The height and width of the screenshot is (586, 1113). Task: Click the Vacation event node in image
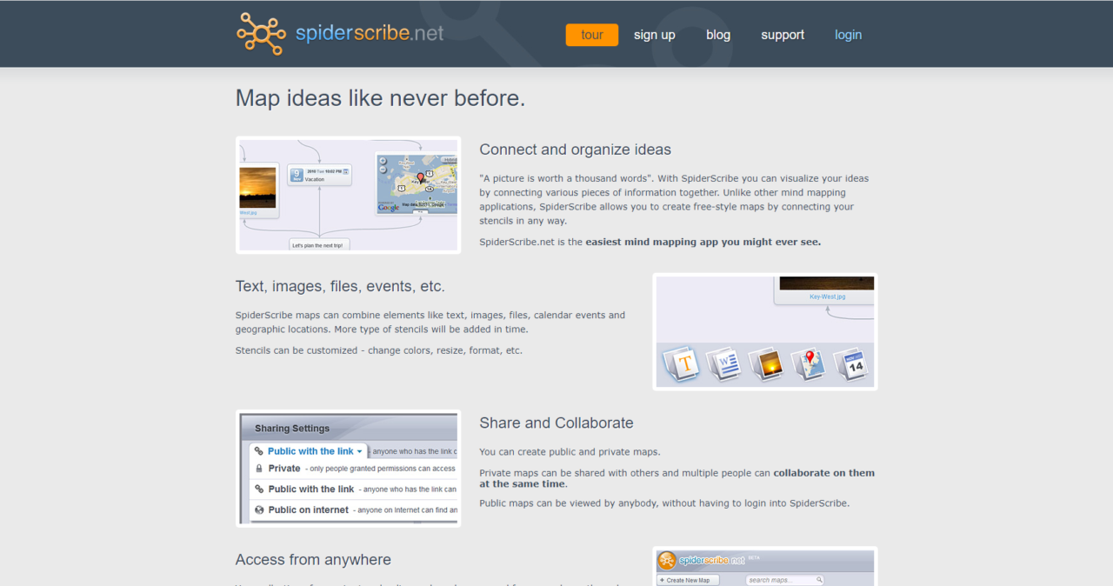[x=319, y=174]
